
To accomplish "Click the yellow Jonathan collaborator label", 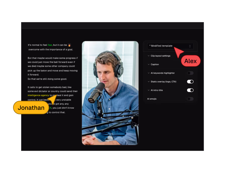I will pyautogui.click(x=31, y=108).
